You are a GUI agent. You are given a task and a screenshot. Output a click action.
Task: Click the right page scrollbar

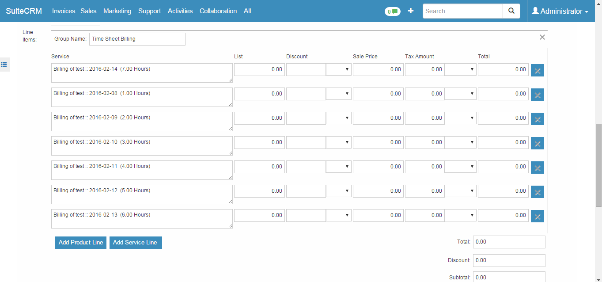coord(598,141)
